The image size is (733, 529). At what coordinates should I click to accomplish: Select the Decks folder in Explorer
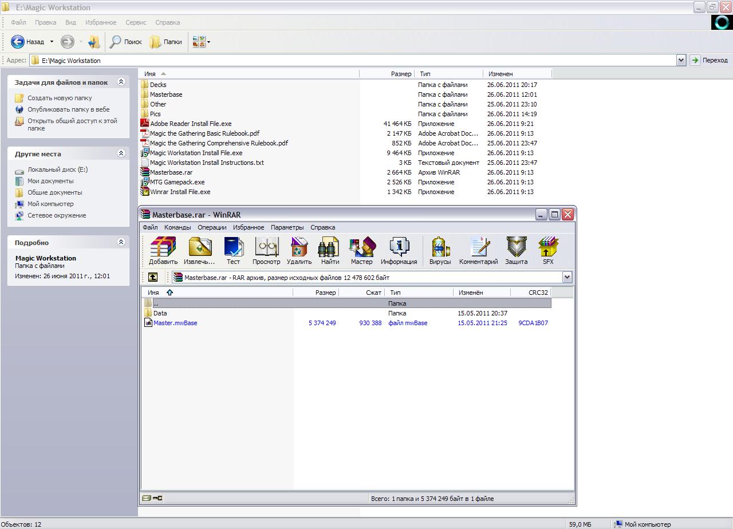(153, 85)
